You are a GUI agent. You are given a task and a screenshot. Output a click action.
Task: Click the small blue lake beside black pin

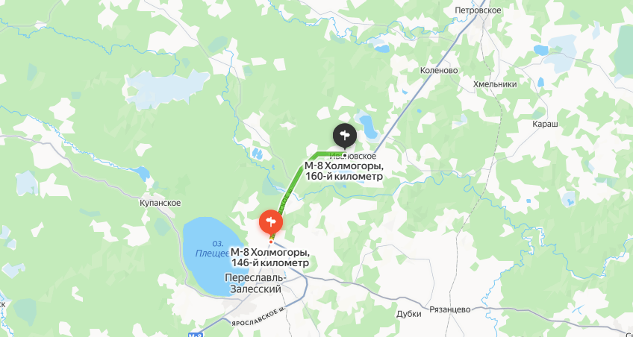[368, 126]
